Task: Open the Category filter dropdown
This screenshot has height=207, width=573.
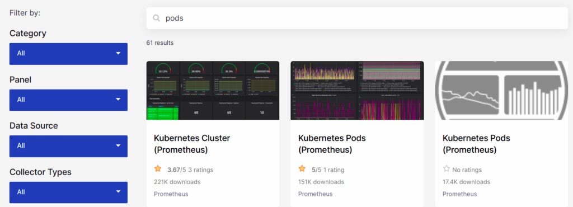Action: [x=68, y=54]
